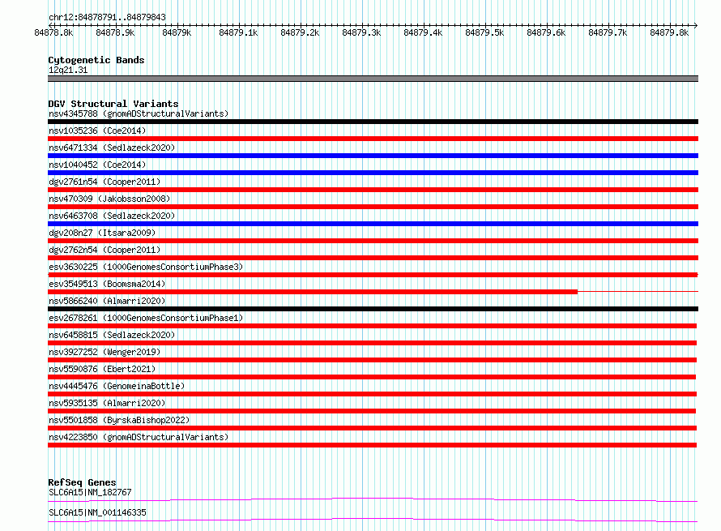Open variant esv2678261 (1000GenomesConsortiumPhase1) label

click(146, 318)
